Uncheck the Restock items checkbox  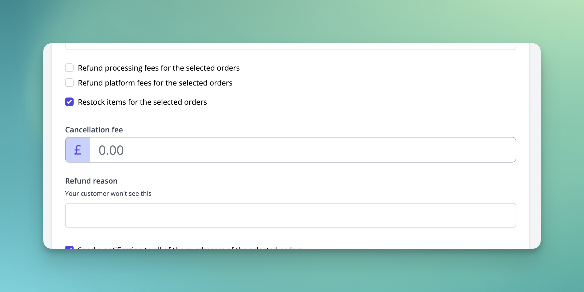(69, 102)
